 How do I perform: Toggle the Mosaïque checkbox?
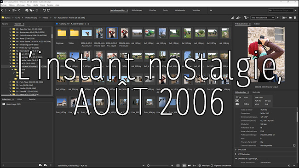click(x=200, y=166)
